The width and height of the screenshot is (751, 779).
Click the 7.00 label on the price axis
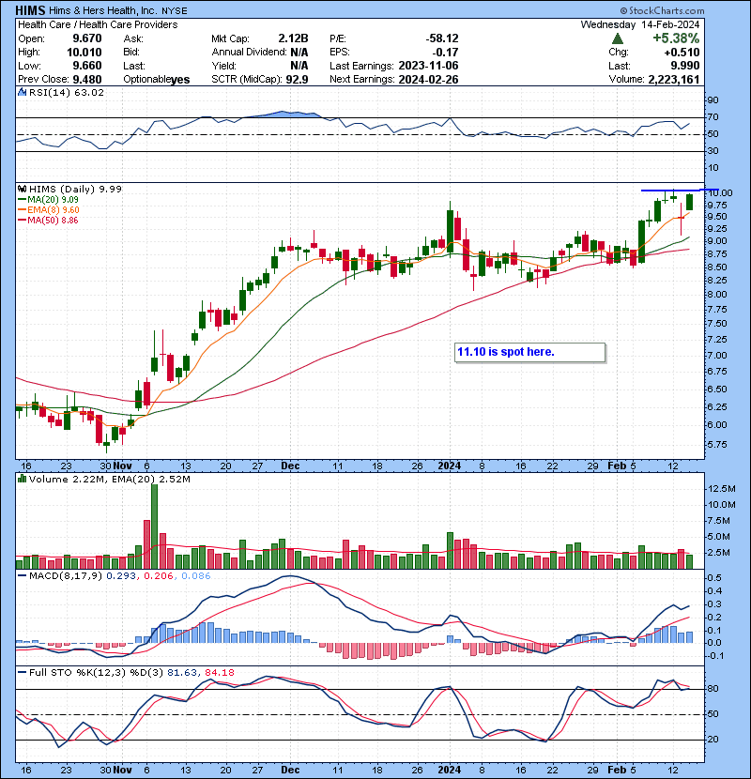coord(717,355)
